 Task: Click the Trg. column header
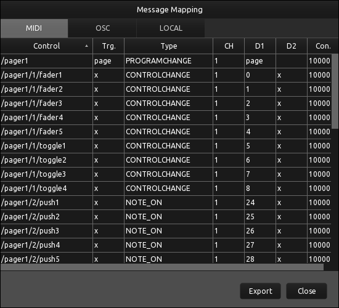point(108,46)
